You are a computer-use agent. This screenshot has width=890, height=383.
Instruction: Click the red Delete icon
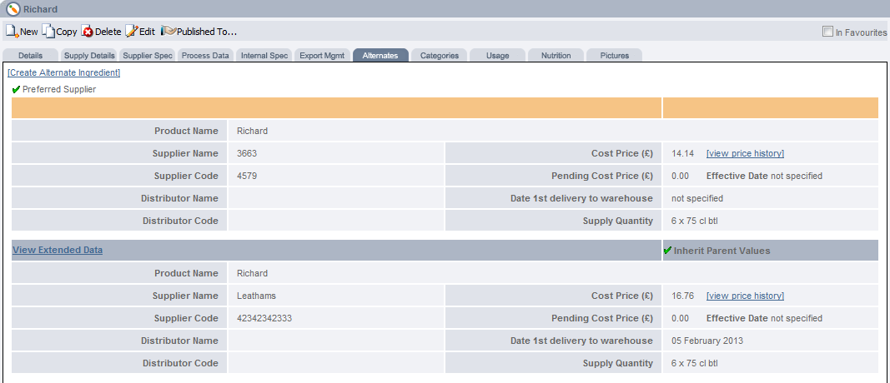pyautogui.click(x=88, y=32)
